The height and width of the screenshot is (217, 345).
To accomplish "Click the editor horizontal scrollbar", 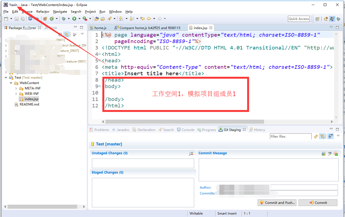I will [184, 121].
